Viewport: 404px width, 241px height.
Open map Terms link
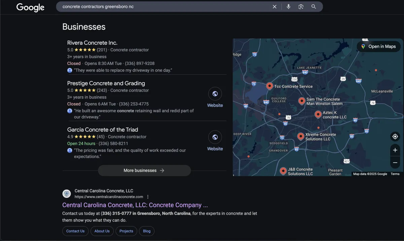tap(395, 174)
